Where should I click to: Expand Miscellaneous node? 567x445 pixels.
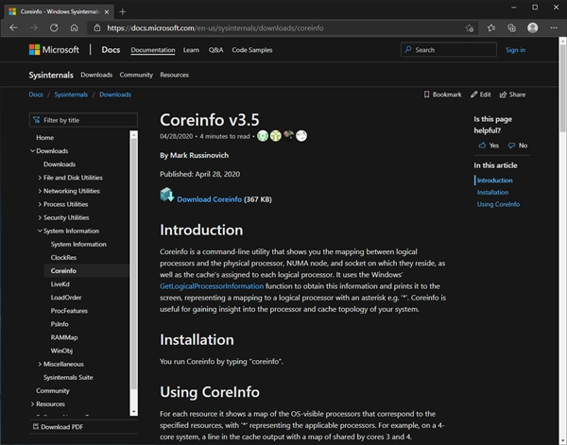[40, 364]
